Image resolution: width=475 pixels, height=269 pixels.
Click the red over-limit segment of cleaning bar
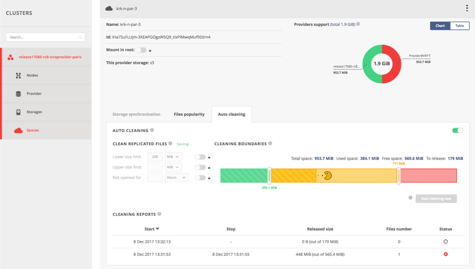point(429,176)
